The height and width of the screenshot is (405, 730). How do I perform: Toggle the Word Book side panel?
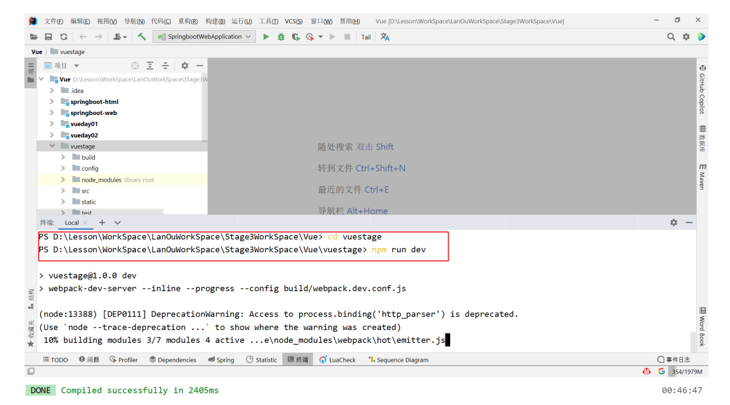702,327
